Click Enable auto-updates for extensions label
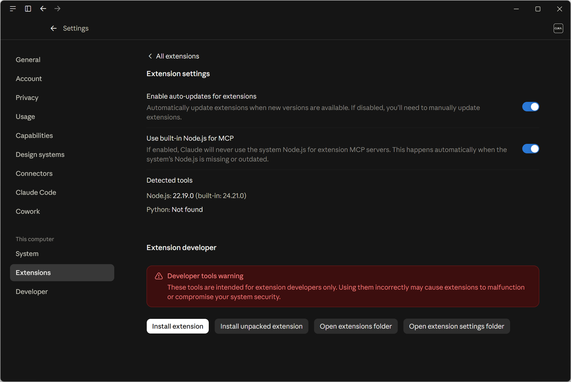This screenshot has width=571, height=382. coord(201,96)
